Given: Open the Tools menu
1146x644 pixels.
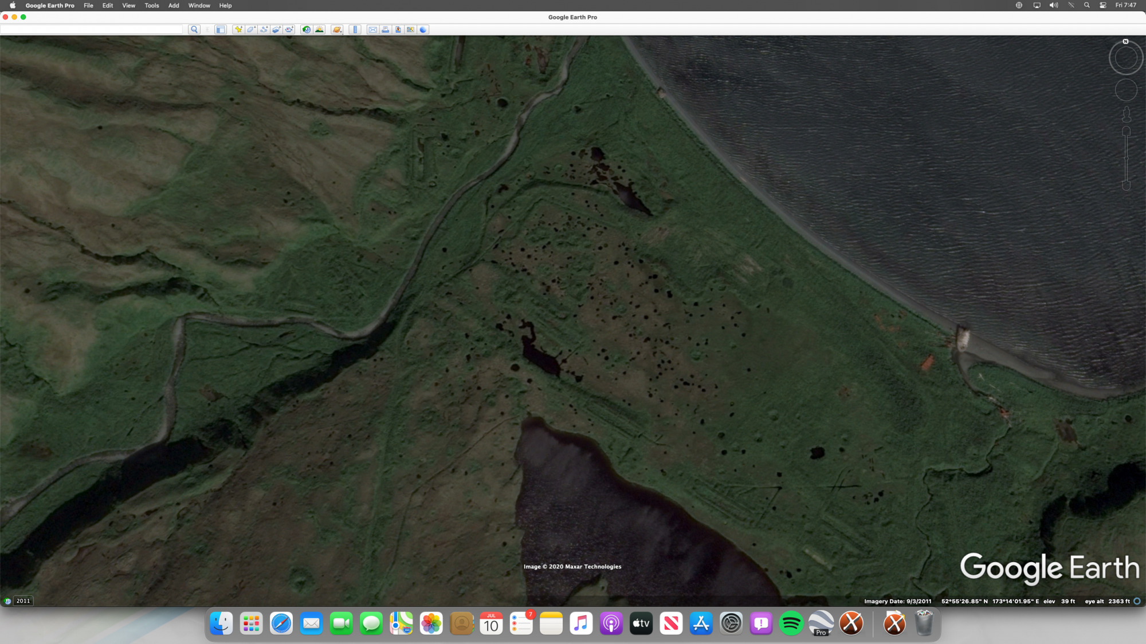Looking at the screenshot, I should click(x=152, y=6).
